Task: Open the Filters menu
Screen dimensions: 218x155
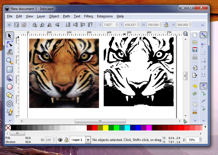Action: [x=88, y=16]
